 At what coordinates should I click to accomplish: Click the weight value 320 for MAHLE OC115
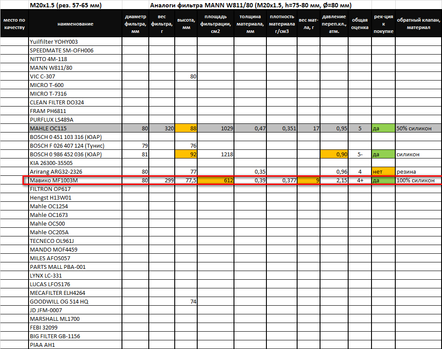coord(162,128)
